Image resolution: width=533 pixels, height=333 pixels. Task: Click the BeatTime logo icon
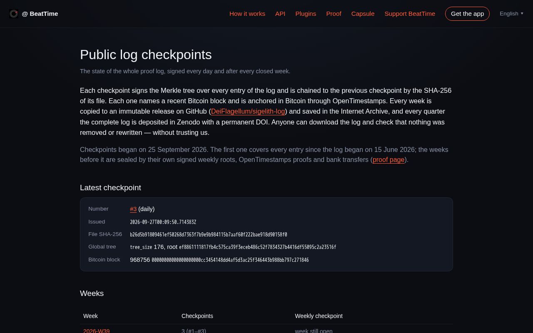click(x=14, y=14)
